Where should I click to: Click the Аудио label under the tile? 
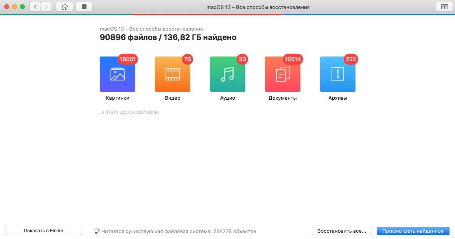coord(227,98)
